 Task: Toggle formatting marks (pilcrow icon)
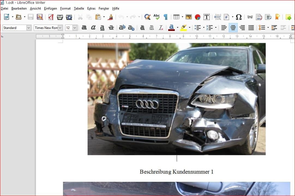coord(165,17)
